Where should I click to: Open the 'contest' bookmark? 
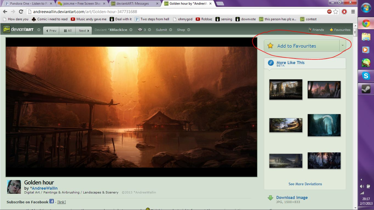pos(308,19)
